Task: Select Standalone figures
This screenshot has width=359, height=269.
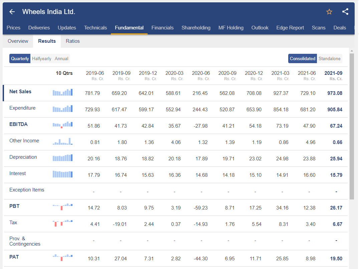Action: [x=330, y=59]
